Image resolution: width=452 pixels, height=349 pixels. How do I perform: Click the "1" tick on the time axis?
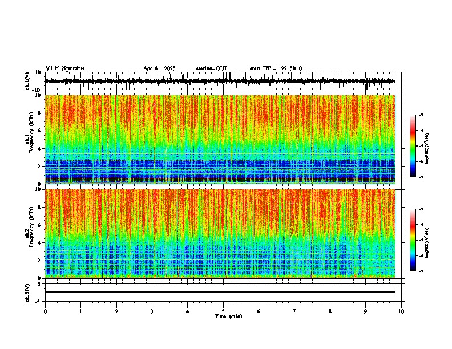pos(80,311)
